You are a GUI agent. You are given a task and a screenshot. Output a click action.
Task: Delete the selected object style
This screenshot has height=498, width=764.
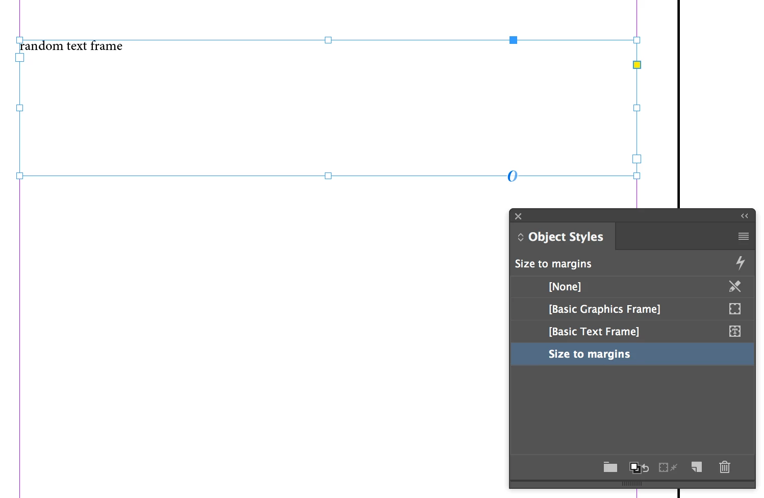tap(724, 467)
